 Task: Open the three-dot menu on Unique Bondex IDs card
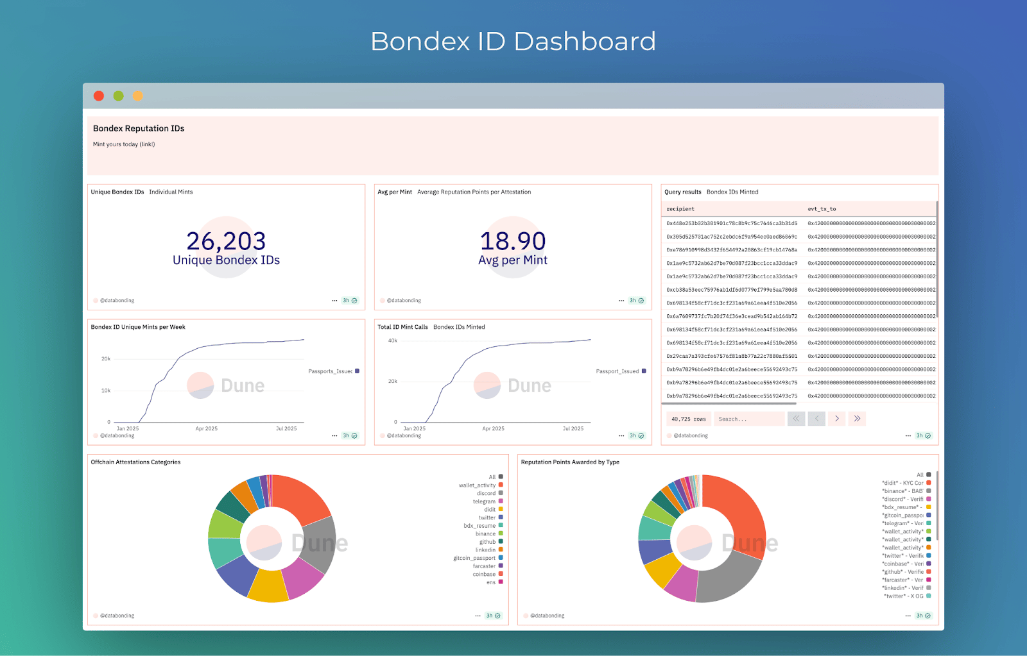(x=334, y=301)
